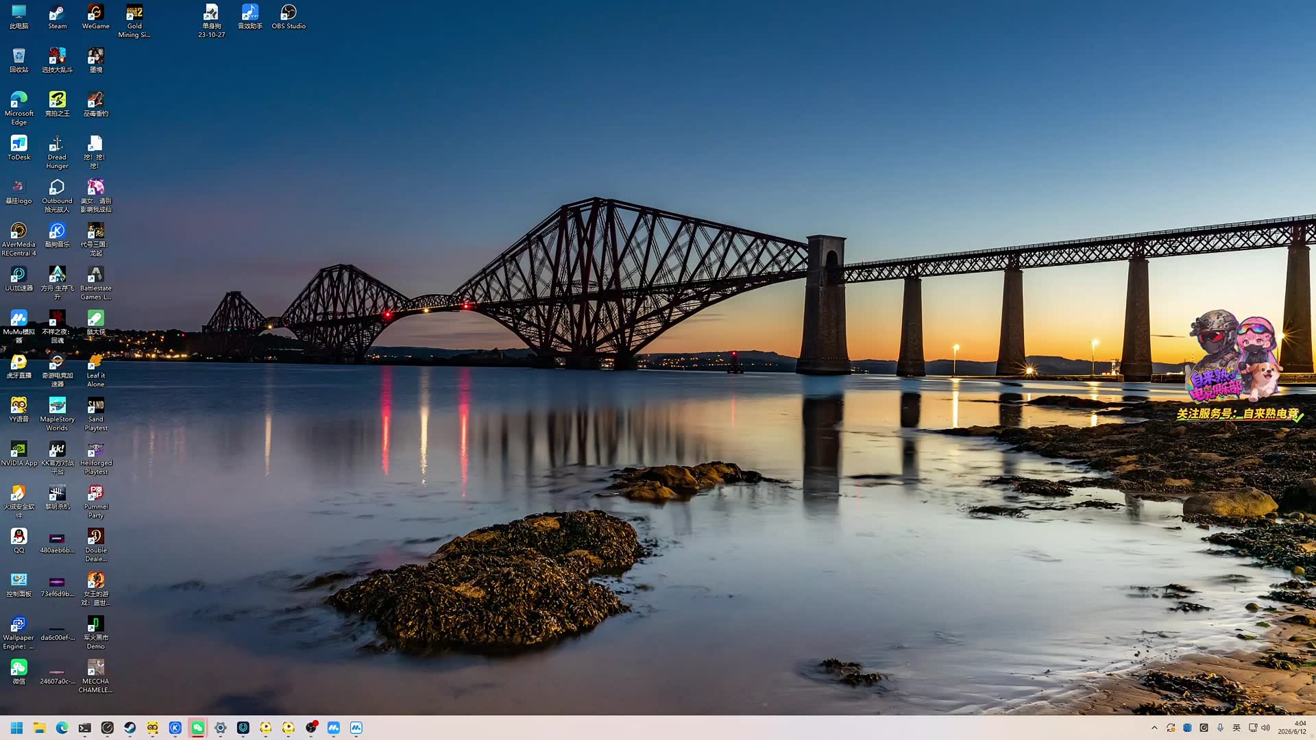Open OBS Studio desktop shortcut

(x=289, y=17)
